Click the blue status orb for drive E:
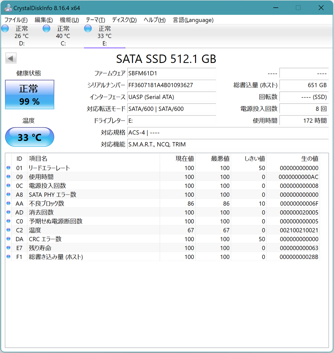 pos(88,29)
